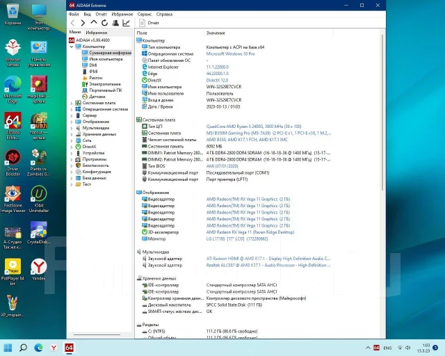
Task: Switch to the Избранное sidebar tab
Action: pyautogui.click(x=97, y=33)
